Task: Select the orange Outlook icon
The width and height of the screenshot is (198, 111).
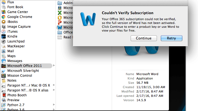Action: pos(60,18)
